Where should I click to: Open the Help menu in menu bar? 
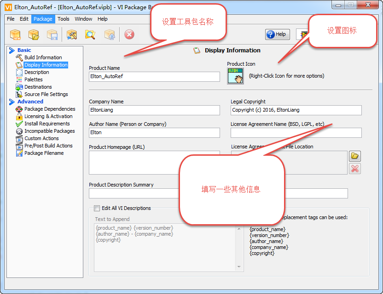pyautogui.click(x=102, y=19)
